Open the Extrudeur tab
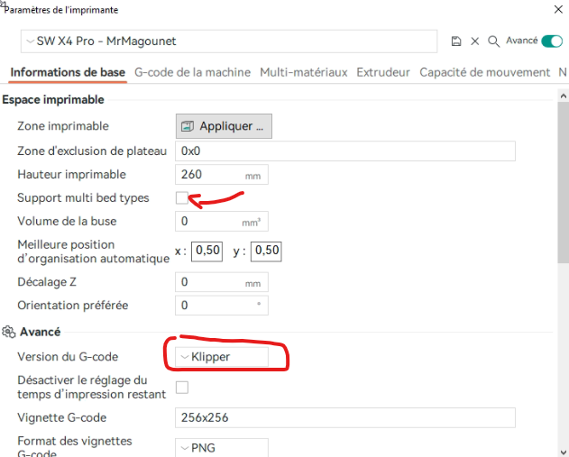569x457 pixels. tap(383, 72)
